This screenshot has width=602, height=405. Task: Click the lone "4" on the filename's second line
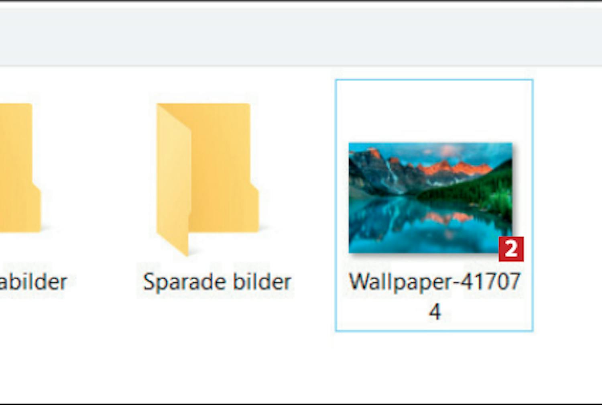435,311
